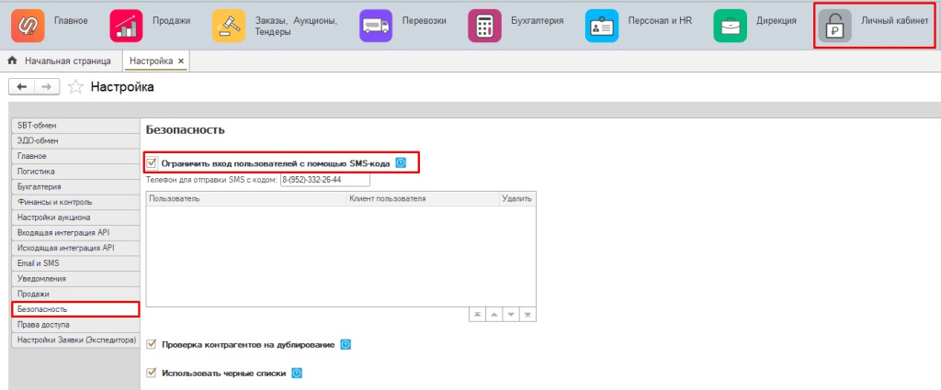Click the Телефон для отправки SMS field
Screen dimensions: 941x390
click(x=325, y=180)
